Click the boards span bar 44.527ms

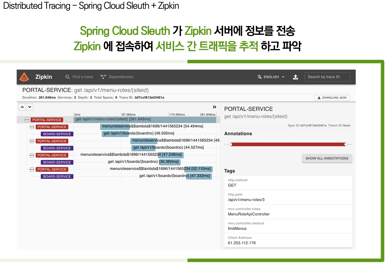pyautogui.click(x=143, y=148)
